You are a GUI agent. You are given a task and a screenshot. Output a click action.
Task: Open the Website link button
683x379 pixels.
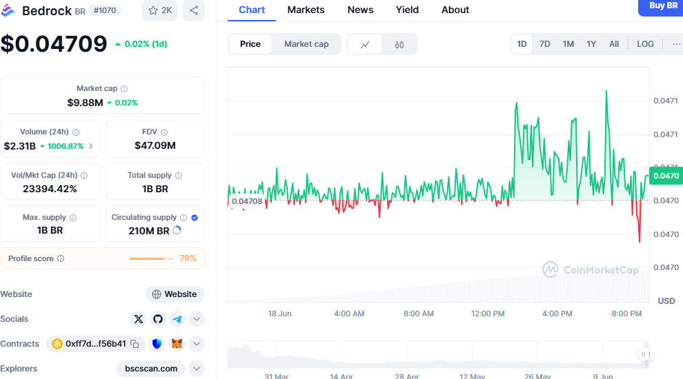pos(175,294)
